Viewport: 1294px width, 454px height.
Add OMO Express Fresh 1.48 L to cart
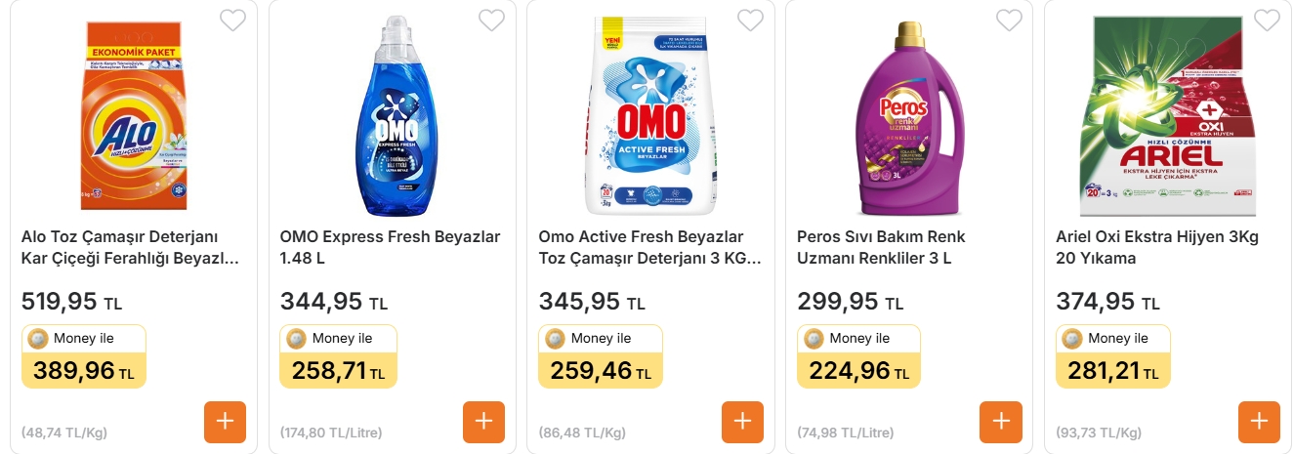click(x=483, y=422)
